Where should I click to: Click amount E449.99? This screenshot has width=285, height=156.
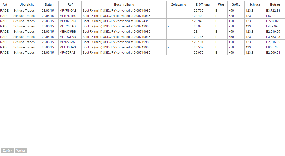[x=272, y=26]
